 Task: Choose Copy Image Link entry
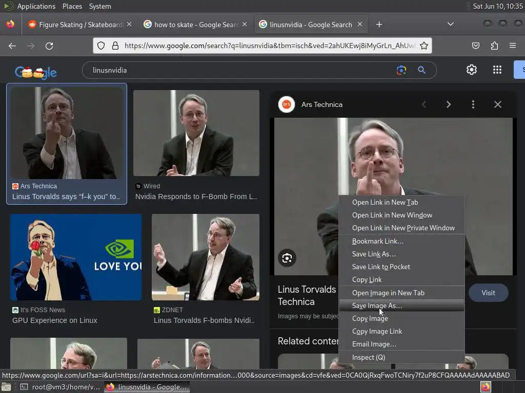[402, 332]
